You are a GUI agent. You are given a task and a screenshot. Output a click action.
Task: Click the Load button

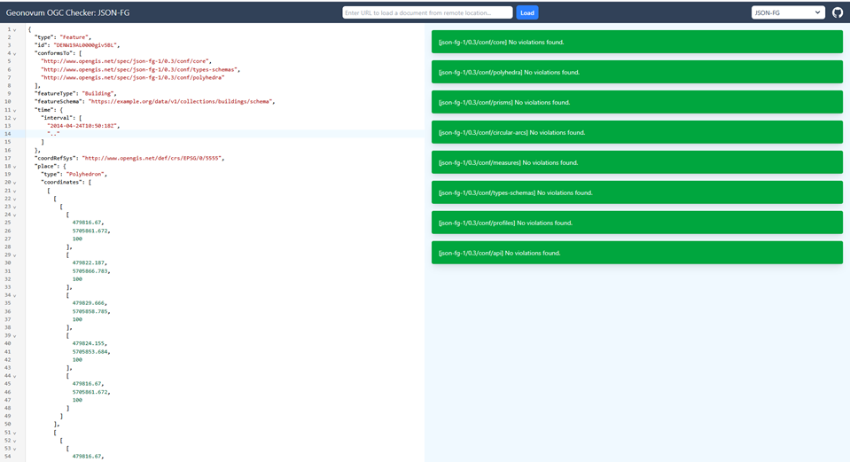click(526, 12)
